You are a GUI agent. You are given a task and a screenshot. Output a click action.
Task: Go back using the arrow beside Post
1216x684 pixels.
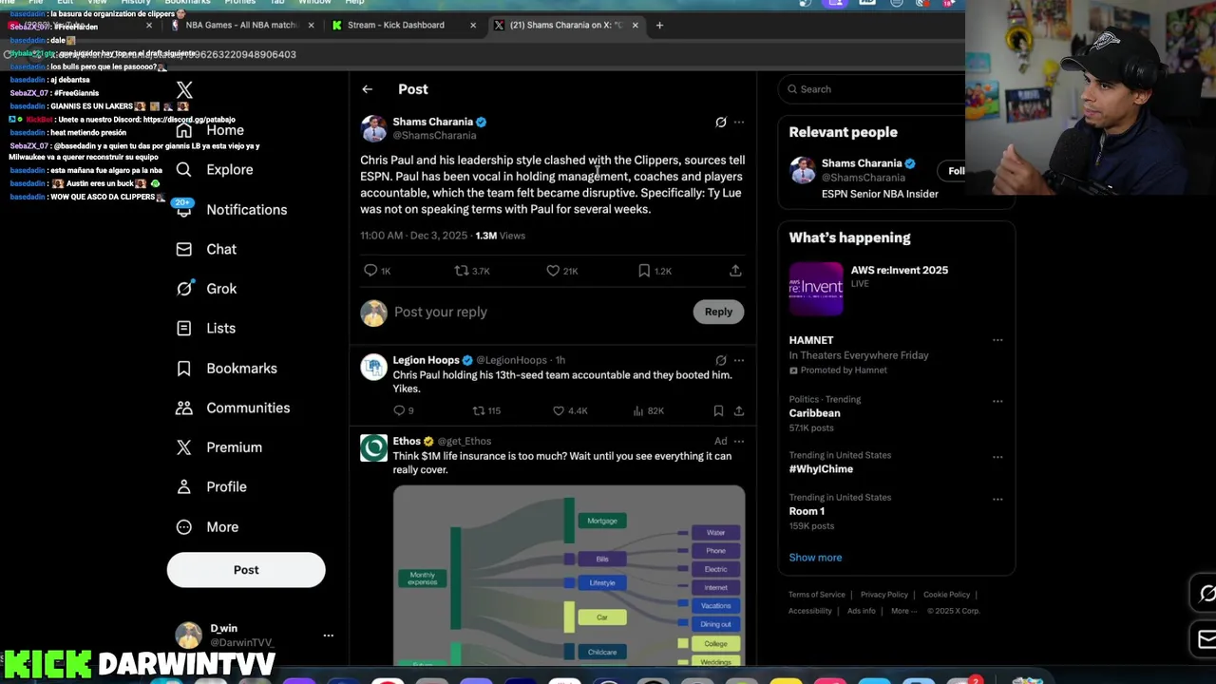[x=367, y=89]
